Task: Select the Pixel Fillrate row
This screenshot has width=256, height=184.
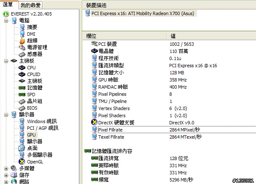Action: click(173, 130)
